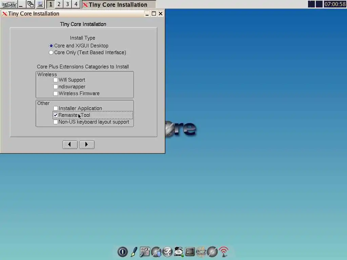The height and width of the screenshot is (260, 347).
Task: Open the Mount Tool disk icon
Action: (179, 252)
